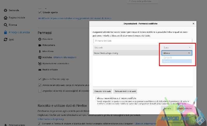The height and width of the screenshot is (126, 207).
Task: Click the Privacy e sicurezza lock icon
Action: click(x=5, y=32)
